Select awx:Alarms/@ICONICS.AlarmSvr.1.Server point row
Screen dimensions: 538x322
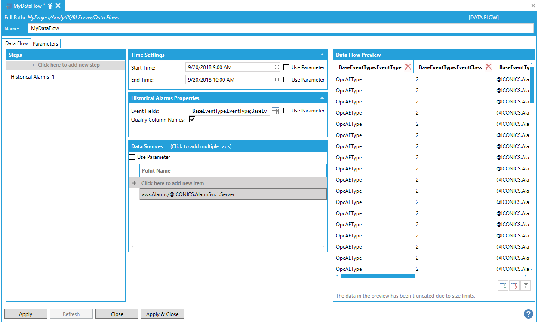[x=233, y=194]
